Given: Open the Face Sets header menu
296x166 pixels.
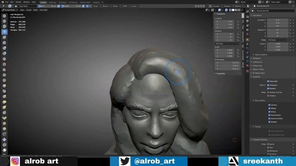Looking at the screenshot, I should pos(43,10).
